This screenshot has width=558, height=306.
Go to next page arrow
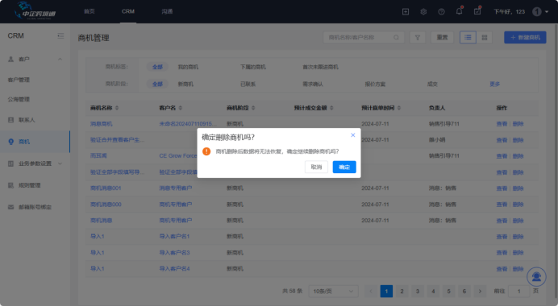[x=480, y=291]
